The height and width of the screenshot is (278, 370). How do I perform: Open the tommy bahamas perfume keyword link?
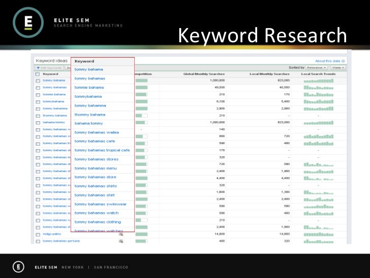pos(61,241)
